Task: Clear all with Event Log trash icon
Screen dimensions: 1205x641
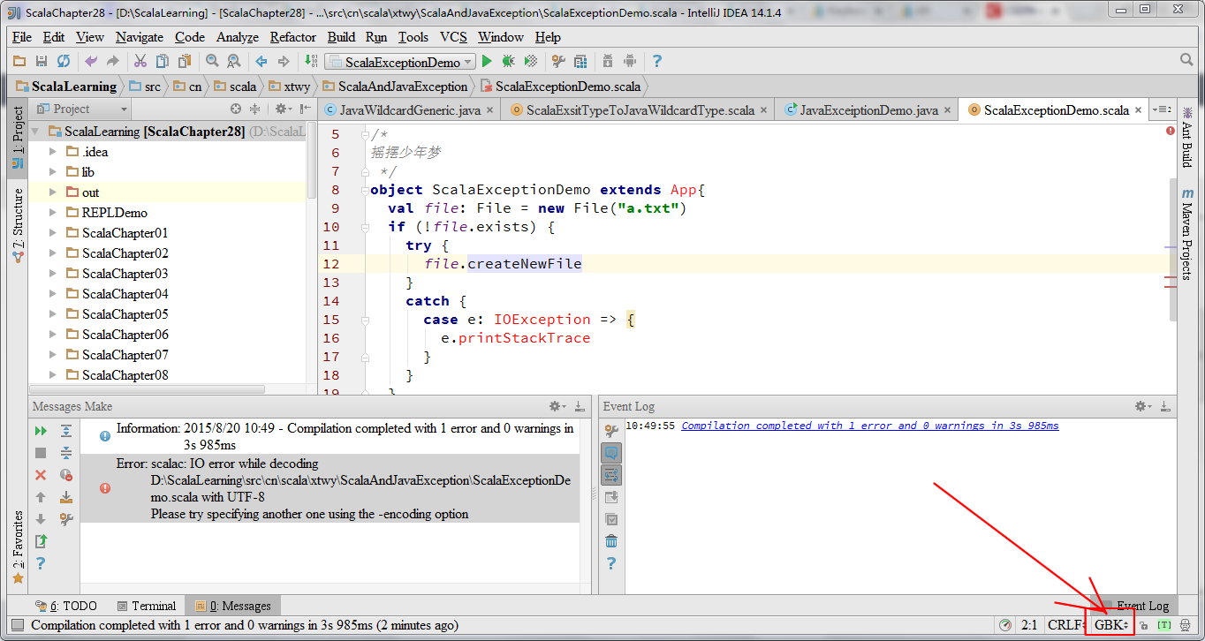Action: (611, 541)
